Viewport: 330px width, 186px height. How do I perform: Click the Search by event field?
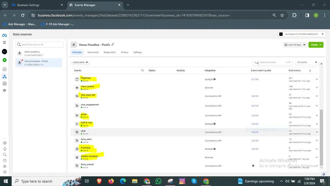[x=273, y=63]
